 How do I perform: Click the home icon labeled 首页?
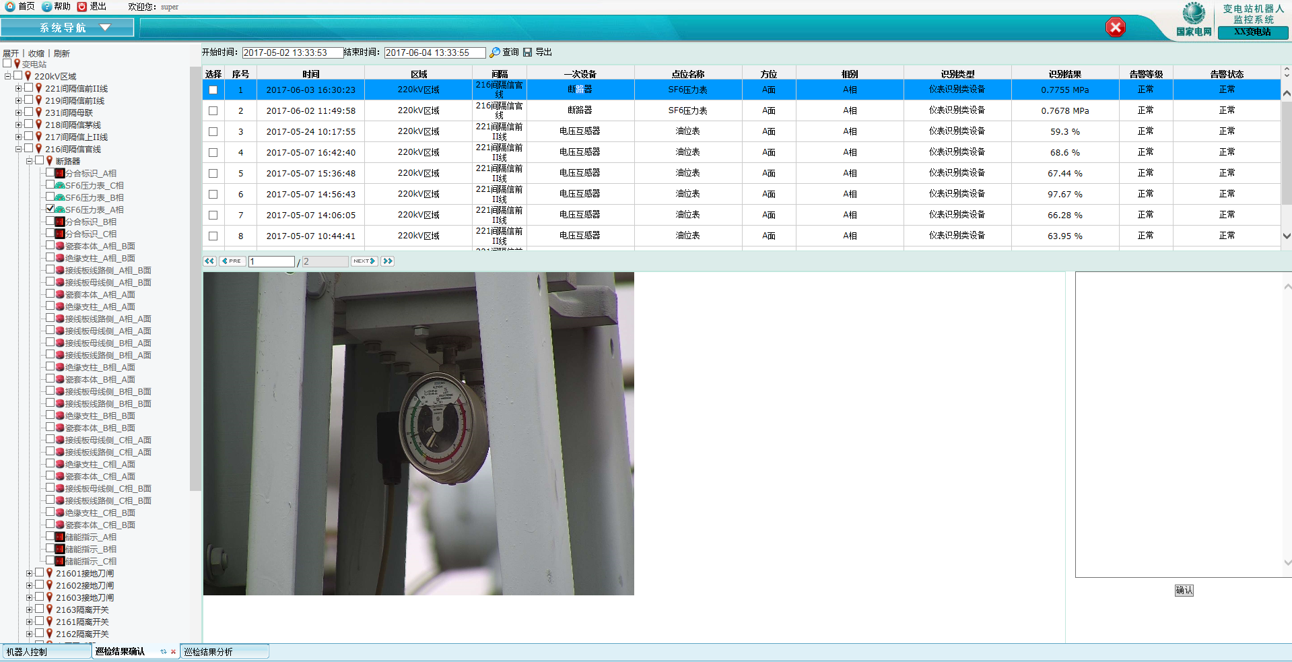click(x=10, y=7)
